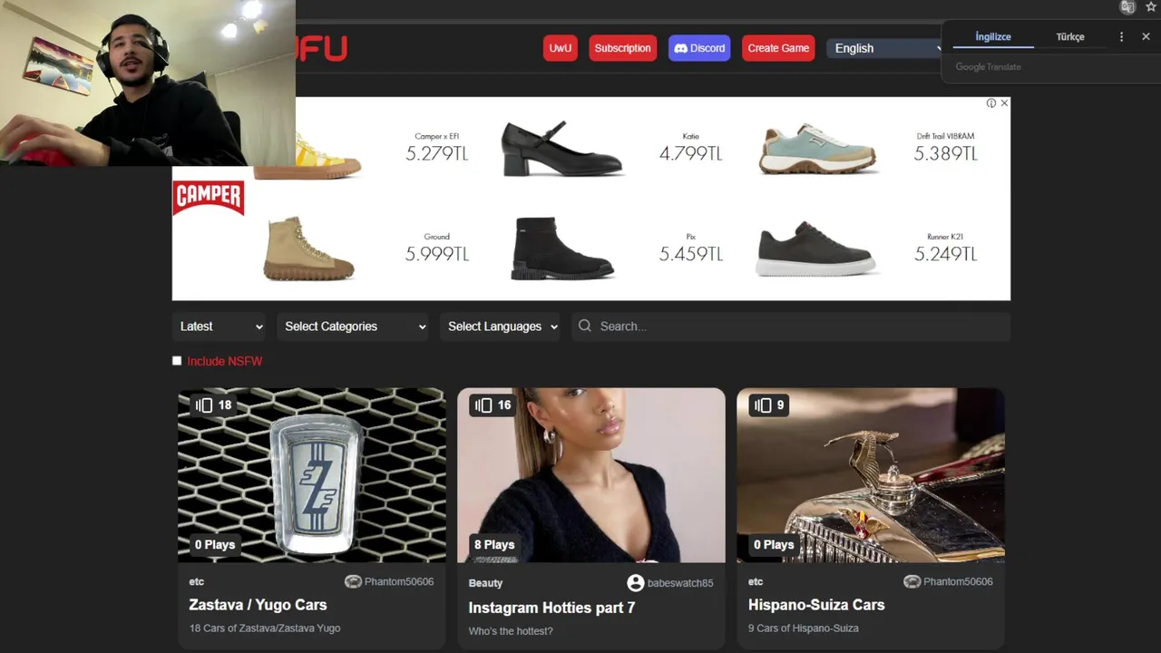The height and width of the screenshot is (653, 1161).
Task: Click 'Who's the hottest?' description
Action: 511,631
